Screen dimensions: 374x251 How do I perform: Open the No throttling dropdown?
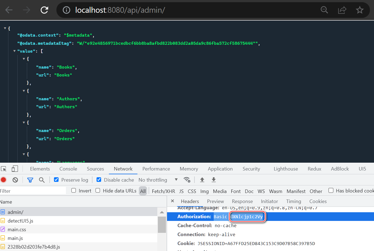click(x=158, y=180)
